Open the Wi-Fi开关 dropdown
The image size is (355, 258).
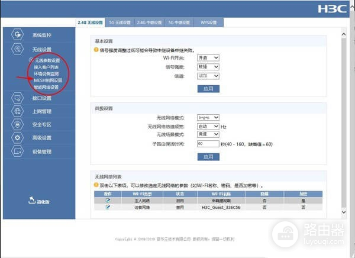[208, 58]
